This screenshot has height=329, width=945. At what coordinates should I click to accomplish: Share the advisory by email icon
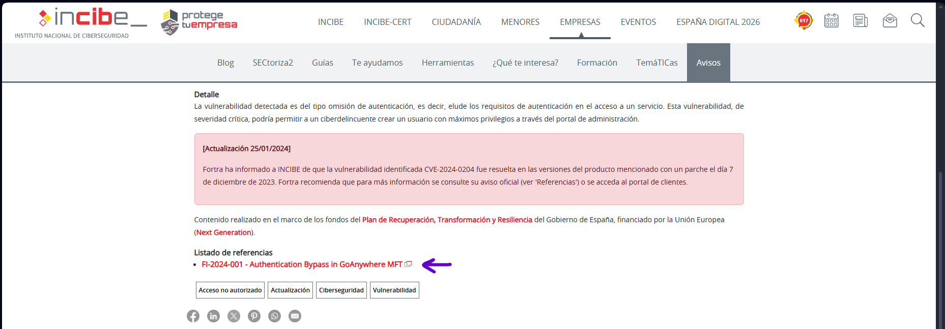(295, 316)
